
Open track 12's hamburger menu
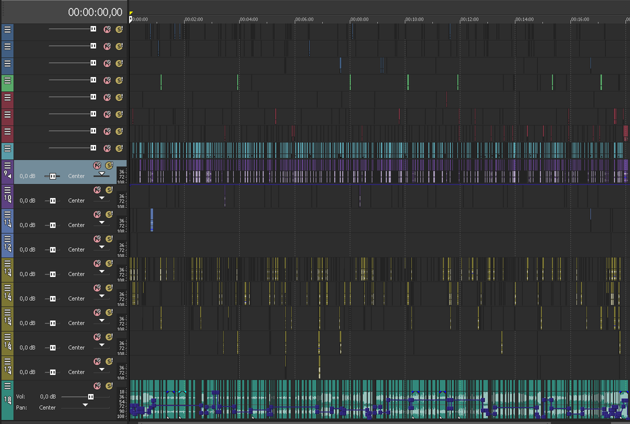(x=7, y=238)
